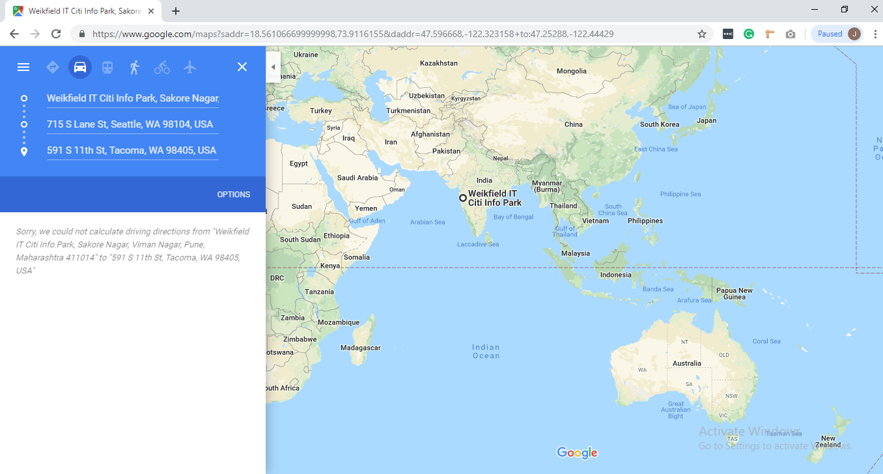The height and width of the screenshot is (474, 883).
Task: Click the driving directions error message
Action: point(133,251)
